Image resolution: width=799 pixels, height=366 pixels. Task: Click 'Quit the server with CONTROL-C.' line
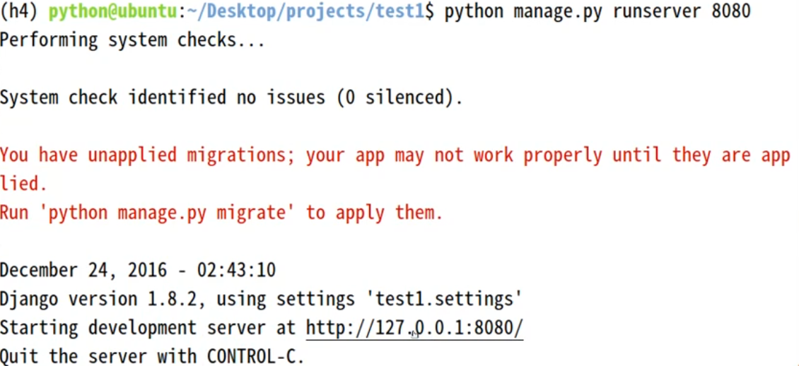click(152, 356)
